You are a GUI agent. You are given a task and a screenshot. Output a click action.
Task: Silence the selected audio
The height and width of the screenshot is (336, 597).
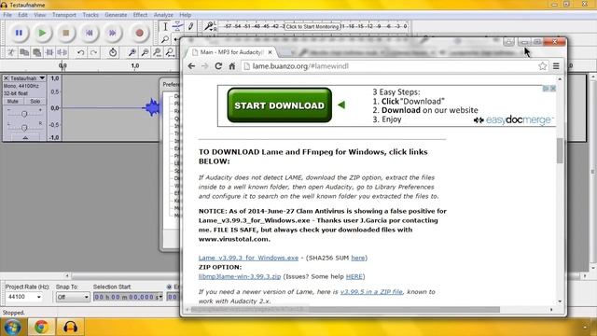[62, 52]
